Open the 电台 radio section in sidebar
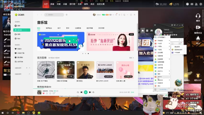 click(22, 39)
